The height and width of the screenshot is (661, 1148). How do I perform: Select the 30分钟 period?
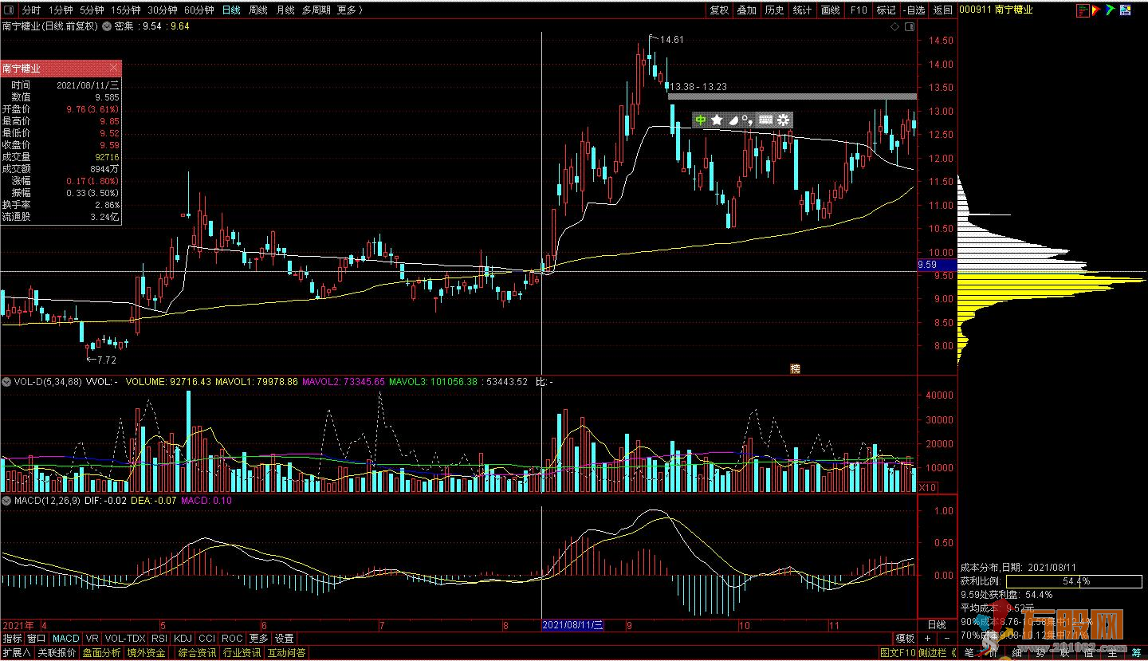(163, 10)
